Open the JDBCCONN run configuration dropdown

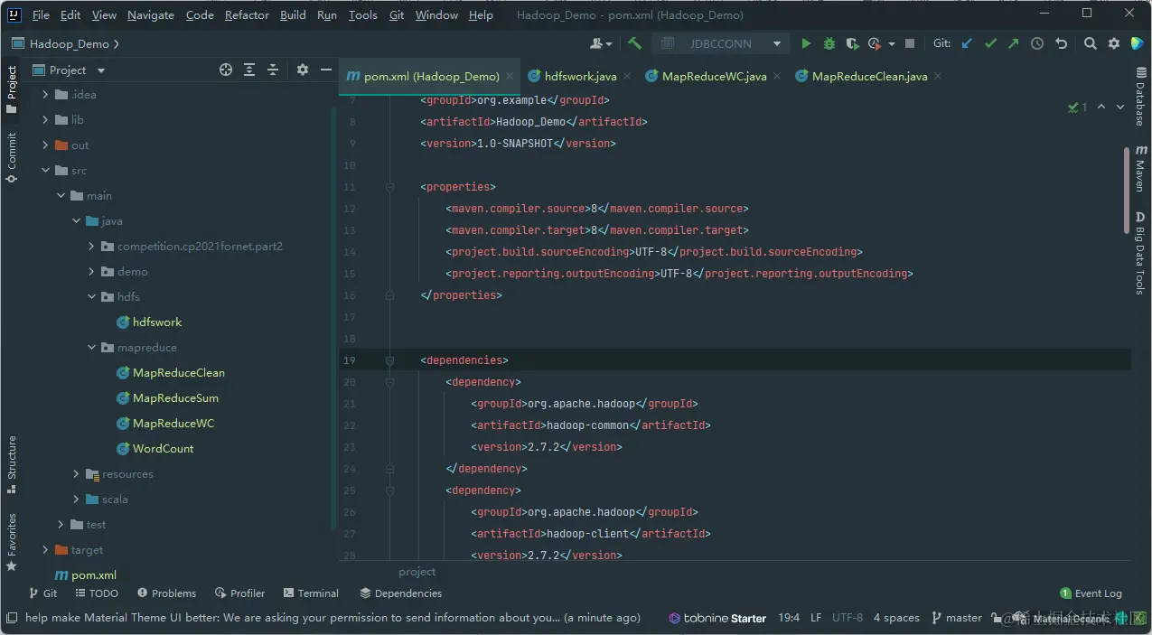(722, 43)
